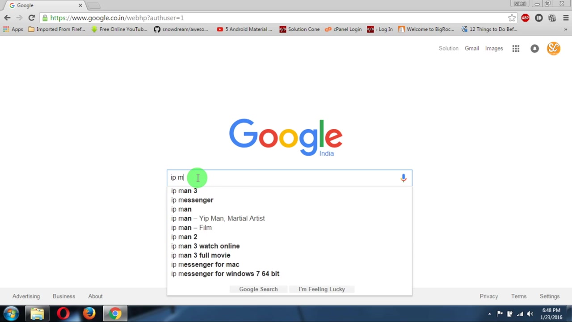Open Terms footer link
572x322 pixels.
519,296
